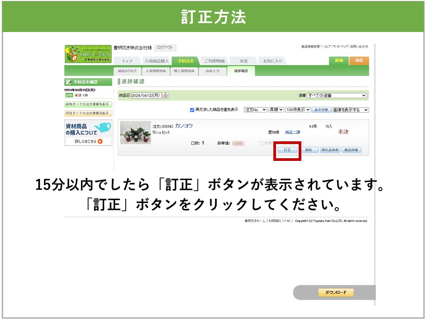Click the カンヨウ product thumbnail image
Screen dimensions: 426x320
pyautogui.click(x=135, y=133)
